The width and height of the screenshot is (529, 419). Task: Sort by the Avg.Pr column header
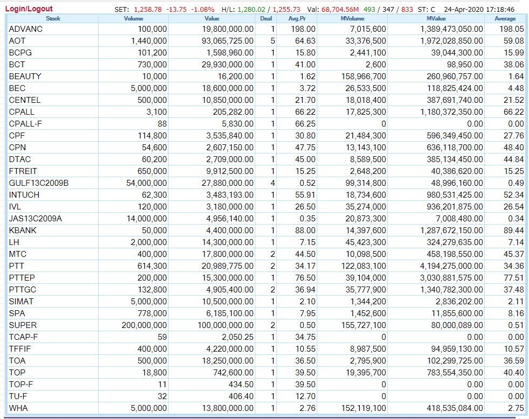[297, 18]
